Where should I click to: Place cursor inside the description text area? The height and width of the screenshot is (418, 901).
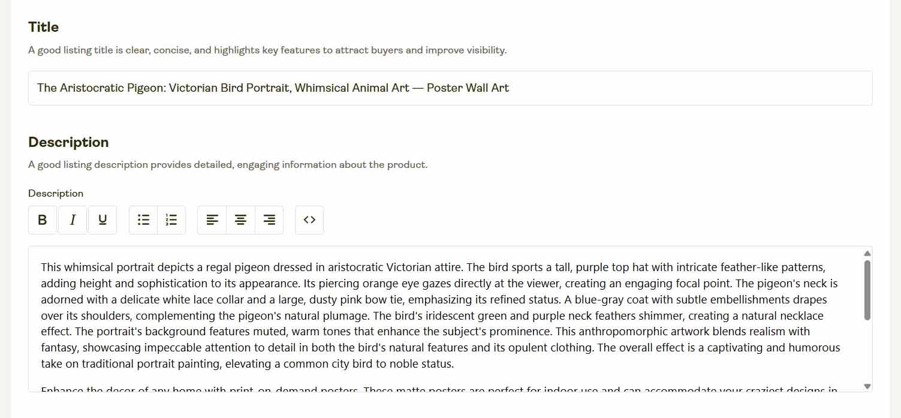(420, 312)
